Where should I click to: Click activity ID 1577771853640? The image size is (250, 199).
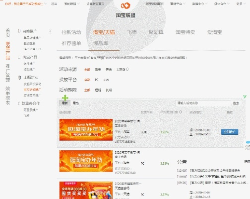tap(125, 173)
